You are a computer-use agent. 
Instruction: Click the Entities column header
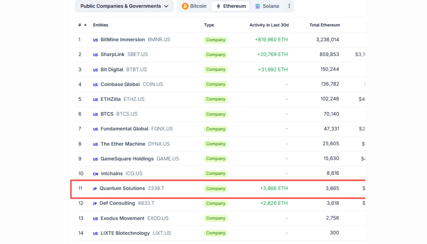pyautogui.click(x=101, y=25)
